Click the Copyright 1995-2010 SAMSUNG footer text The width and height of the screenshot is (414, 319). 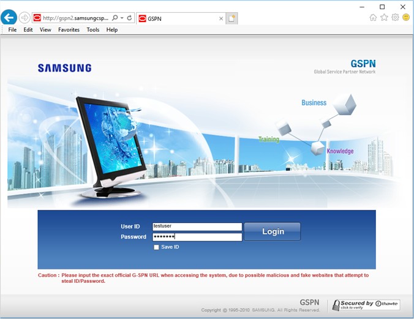point(260,310)
